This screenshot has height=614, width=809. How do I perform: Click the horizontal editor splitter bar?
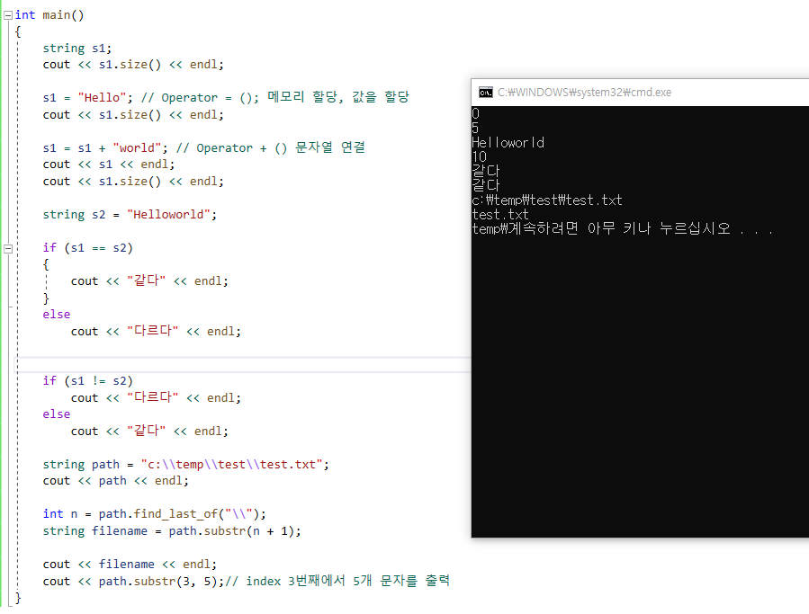coord(234,361)
